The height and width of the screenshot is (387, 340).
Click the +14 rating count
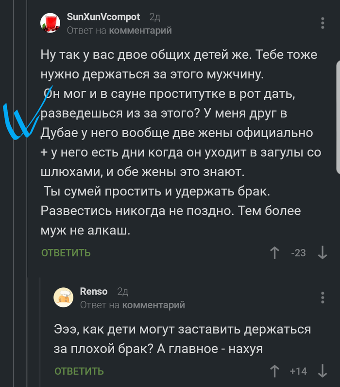pos(298,371)
